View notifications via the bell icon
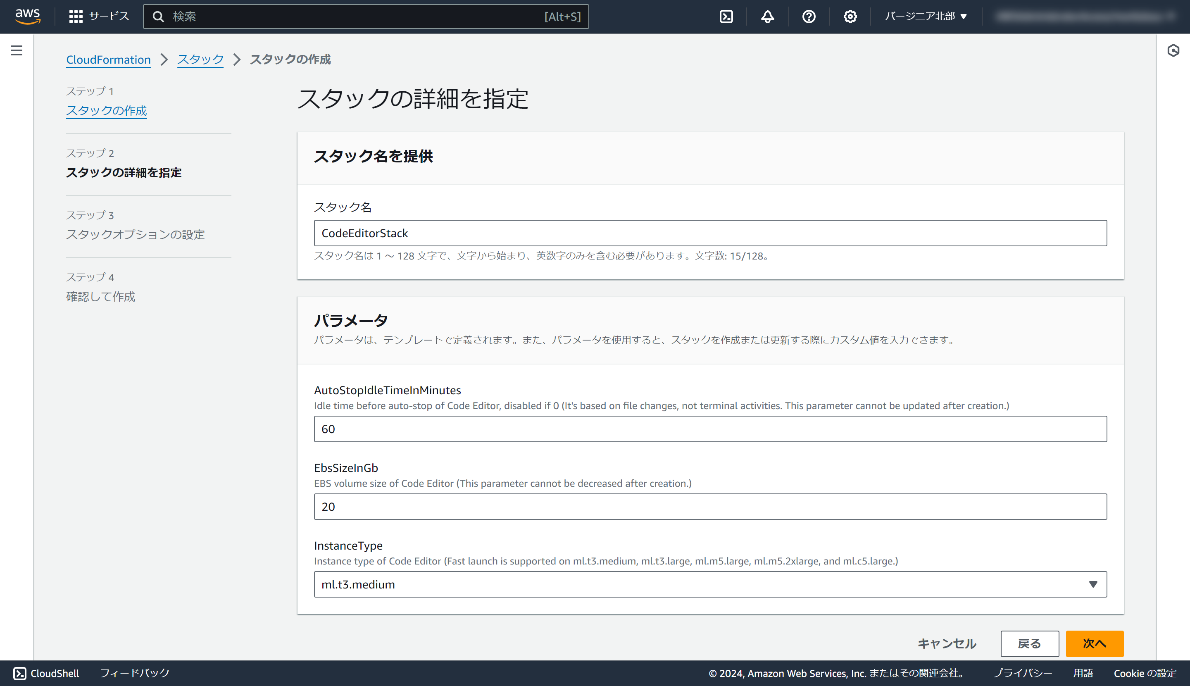 (x=767, y=16)
